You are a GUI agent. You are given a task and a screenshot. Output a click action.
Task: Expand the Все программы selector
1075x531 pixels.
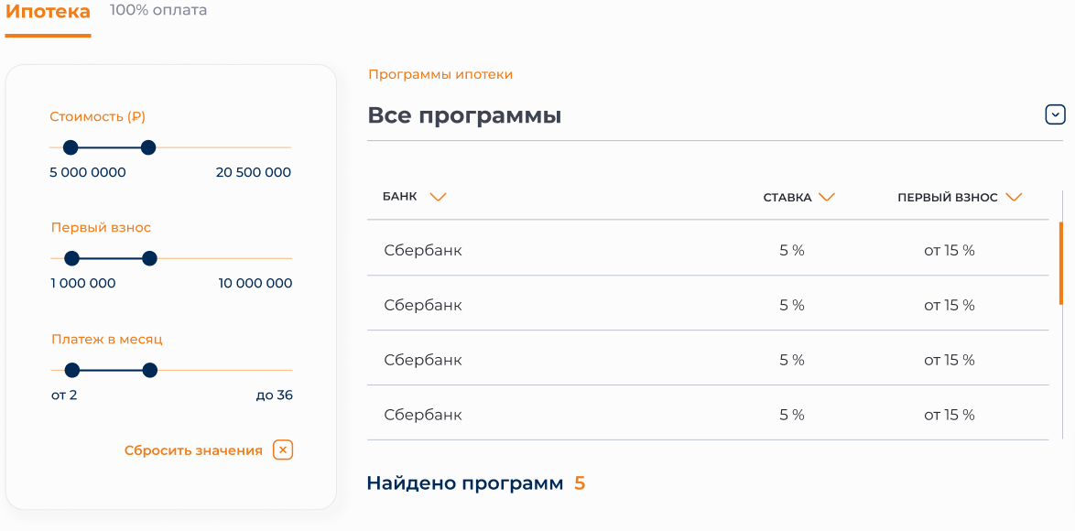tap(716, 115)
